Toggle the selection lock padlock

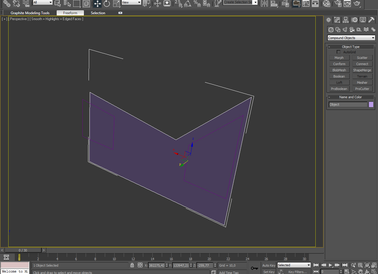132,265
